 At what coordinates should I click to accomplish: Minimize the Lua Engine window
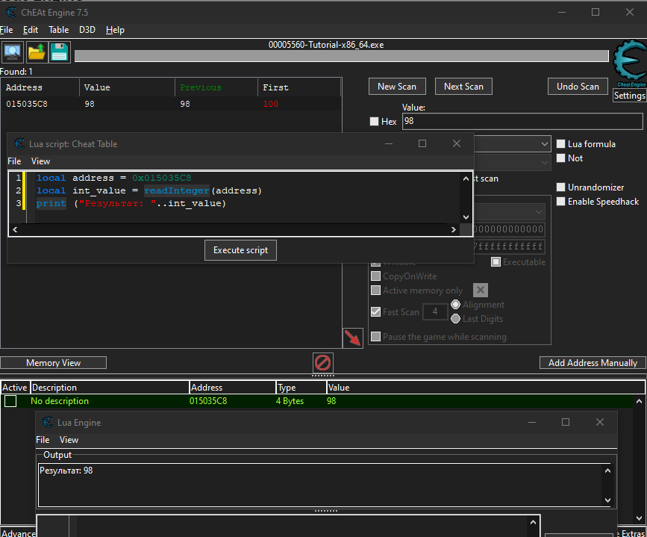point(532,422)
